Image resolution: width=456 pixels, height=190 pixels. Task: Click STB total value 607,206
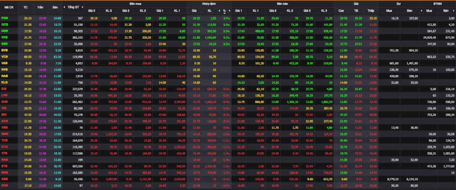click(78, 166)
